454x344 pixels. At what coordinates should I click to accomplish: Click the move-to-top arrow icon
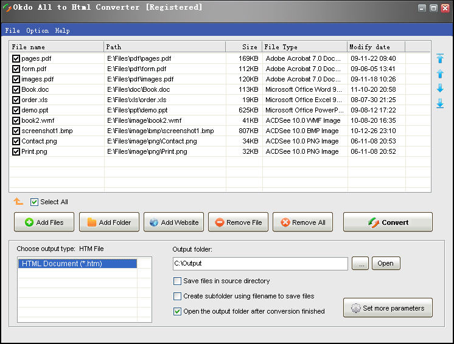pyautogui.click(x=440, y=59)
